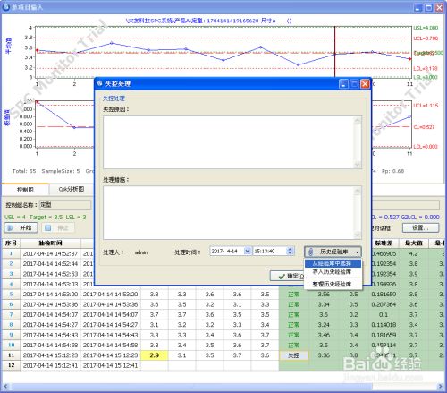This screenshot has width=447, height=393.
Task: Click the 标准差 column header
Action: pos(384,243)
